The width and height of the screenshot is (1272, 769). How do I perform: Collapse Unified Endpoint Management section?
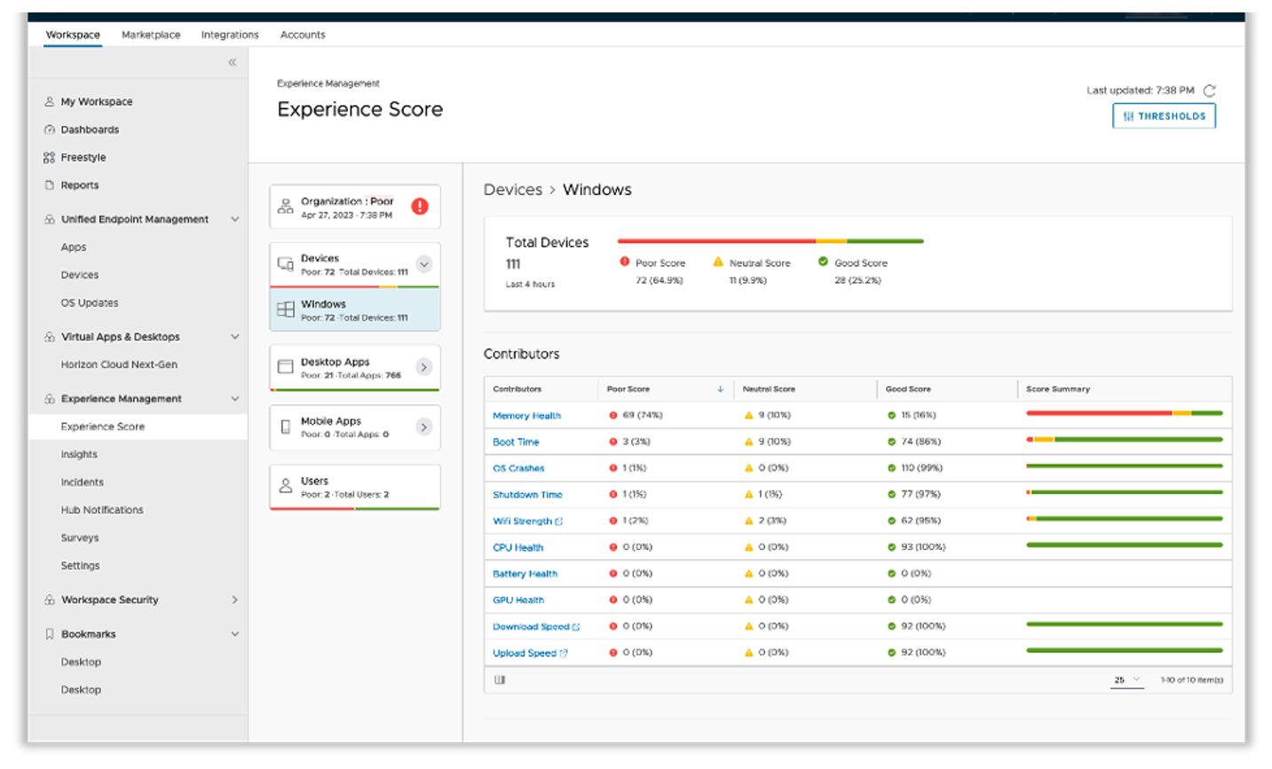(234, 219)
